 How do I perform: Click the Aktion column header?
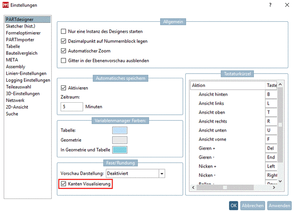(x=228, y=85)
